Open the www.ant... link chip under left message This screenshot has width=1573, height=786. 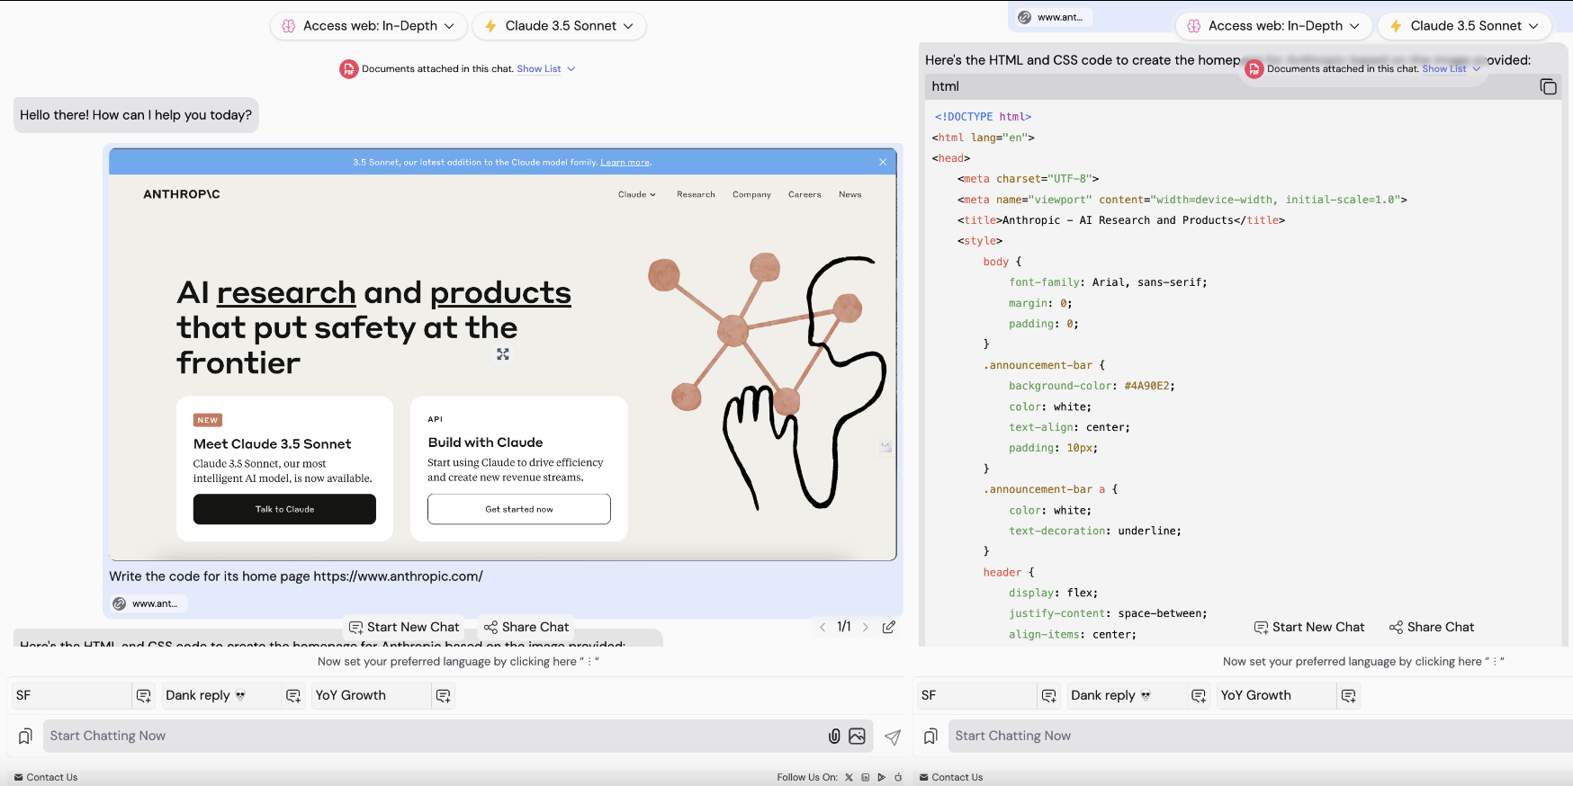coord(149,603)
